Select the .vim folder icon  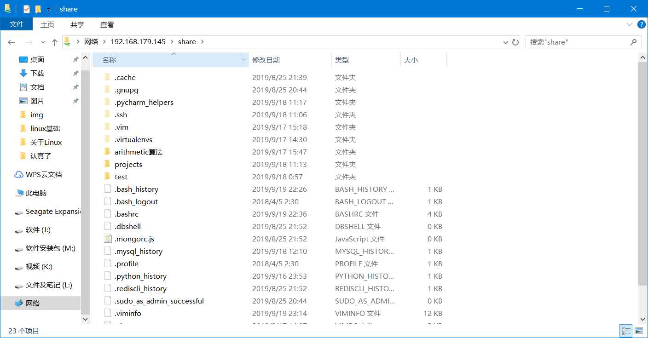[x=107, y=127]
